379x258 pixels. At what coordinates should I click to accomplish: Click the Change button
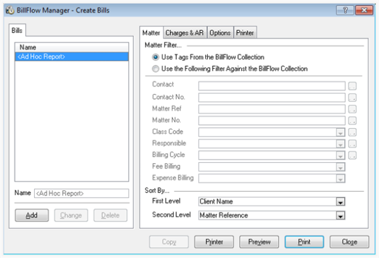71,215
